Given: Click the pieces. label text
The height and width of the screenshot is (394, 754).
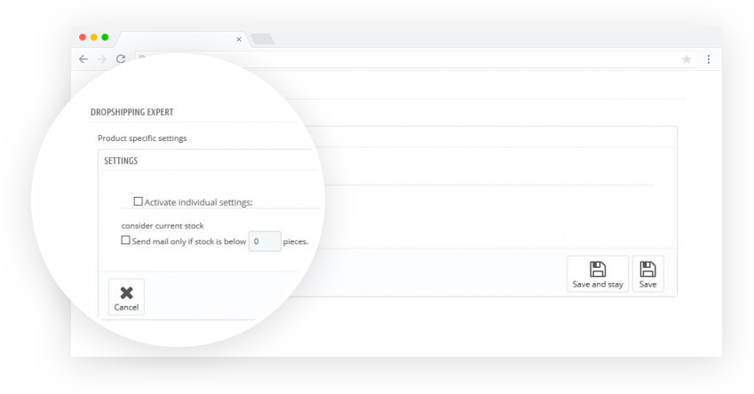Looking at the screenshot, I should (296, 241).
